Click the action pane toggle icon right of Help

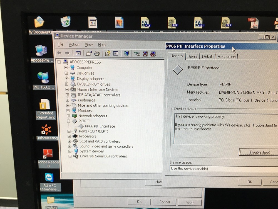116,53
